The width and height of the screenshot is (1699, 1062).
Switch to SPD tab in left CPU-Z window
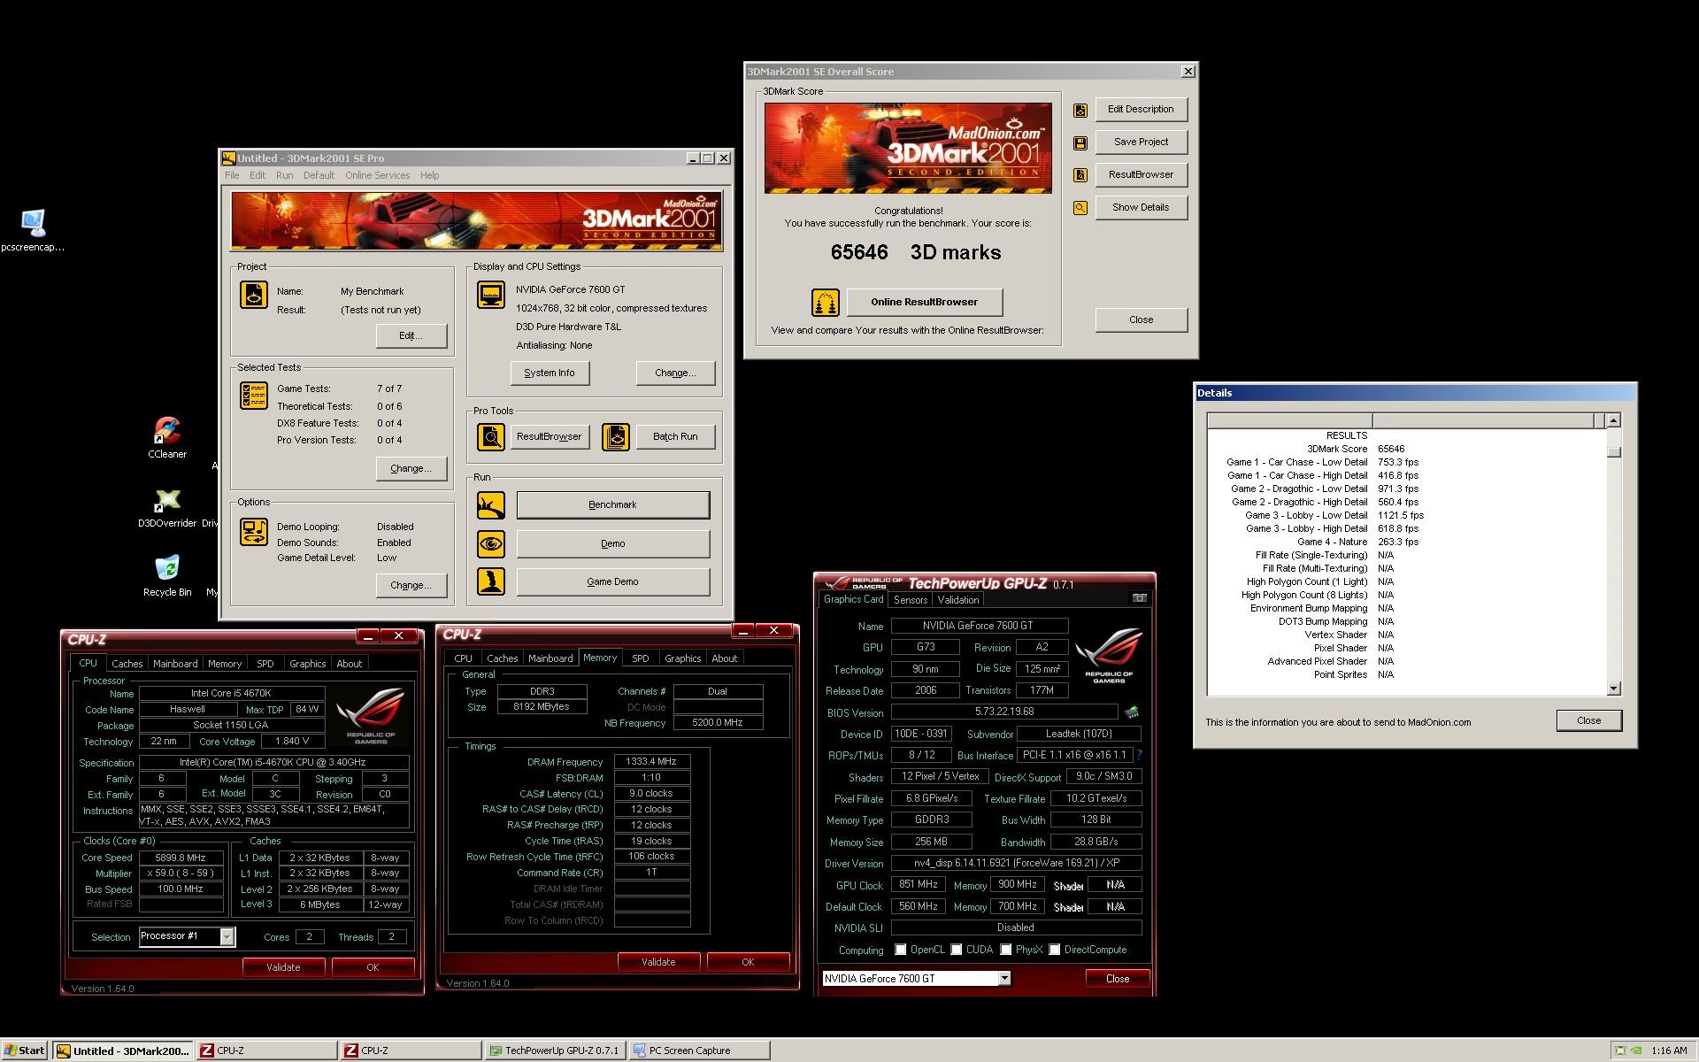265,664
